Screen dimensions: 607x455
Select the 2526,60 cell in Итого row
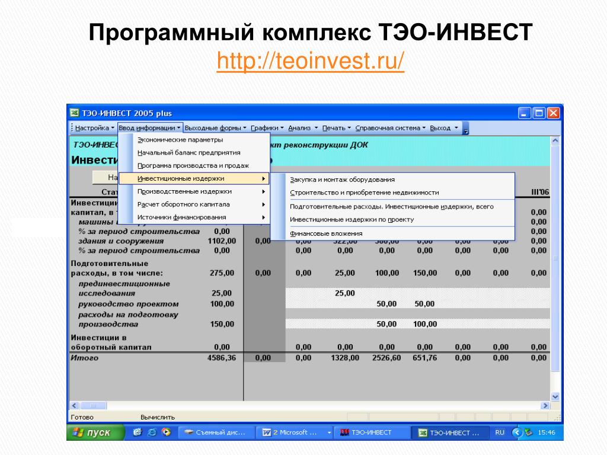tap(386, 358)
